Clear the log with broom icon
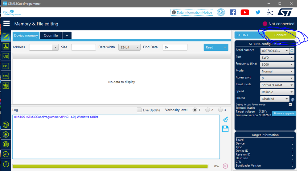 point(225,119)
